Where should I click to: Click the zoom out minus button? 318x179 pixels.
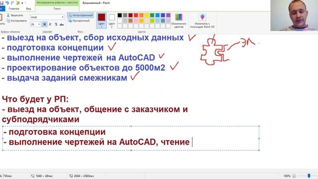pyautogui.click(x=294, y=176)
